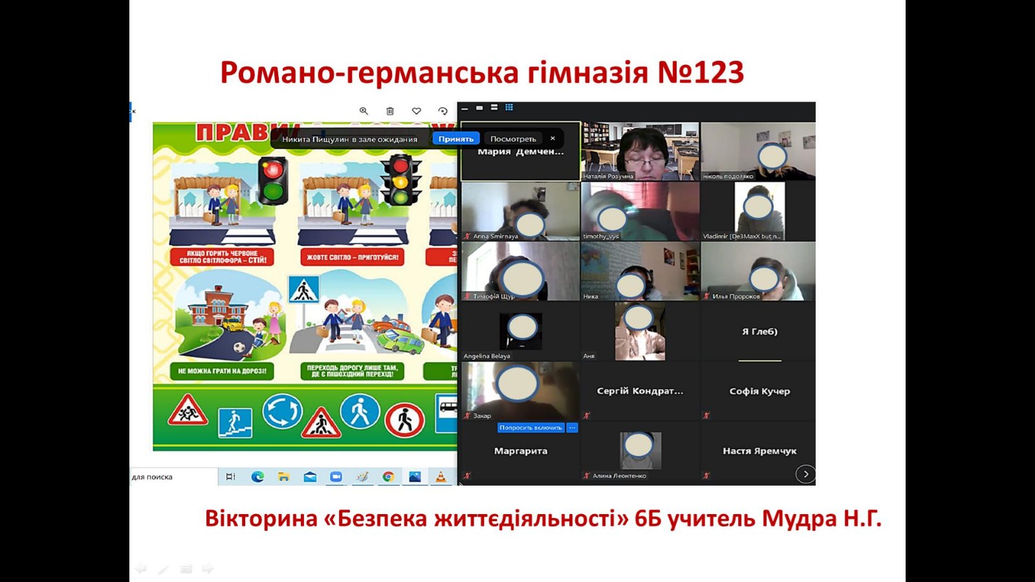1035x582 pixels.
Task: Select the single thumbnail strip view icon
Action: 479,107
